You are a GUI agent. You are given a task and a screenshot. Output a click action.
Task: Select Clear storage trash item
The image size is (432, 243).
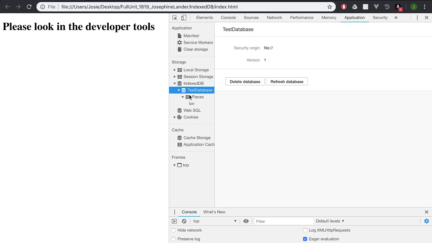(195, 49)
